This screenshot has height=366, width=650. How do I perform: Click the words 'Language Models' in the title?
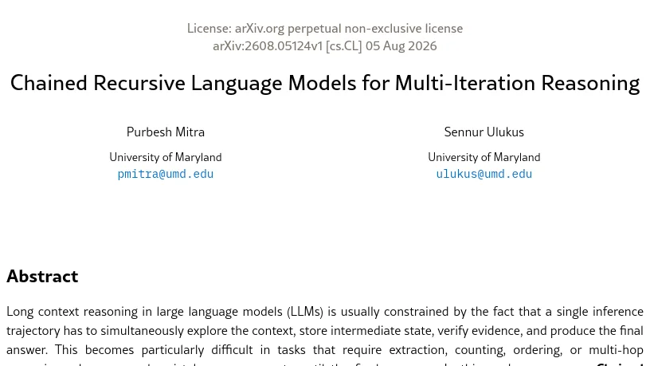(273, 83)
